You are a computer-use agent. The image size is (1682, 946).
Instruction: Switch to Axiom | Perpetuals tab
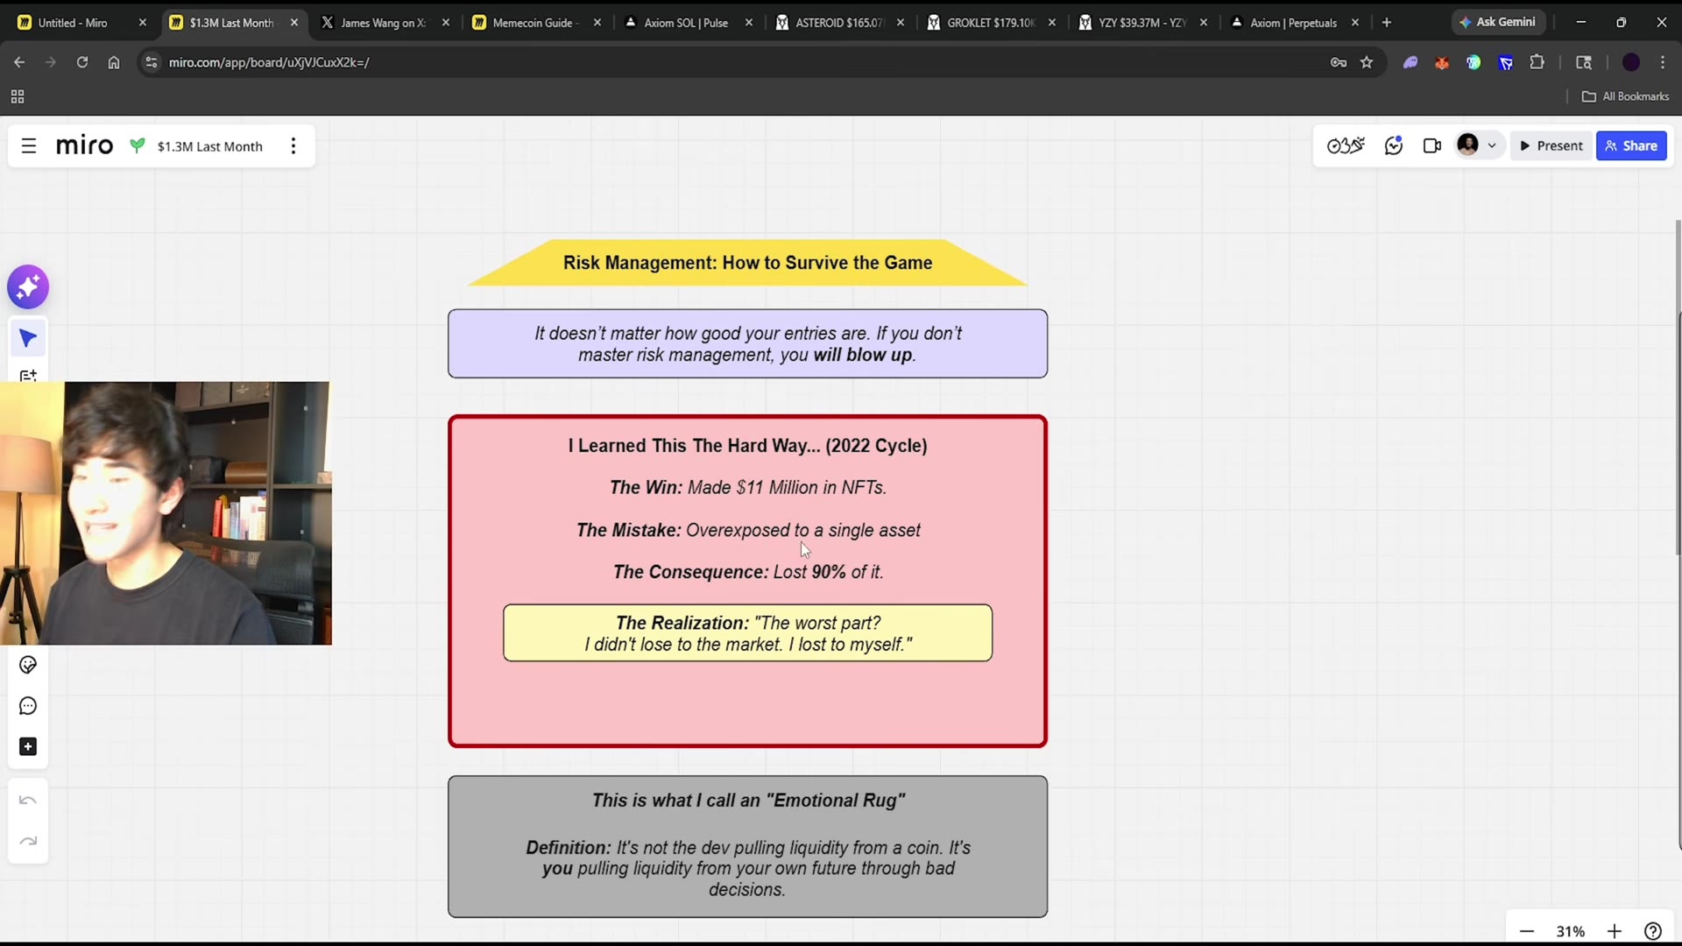[x=1293, y=23]
